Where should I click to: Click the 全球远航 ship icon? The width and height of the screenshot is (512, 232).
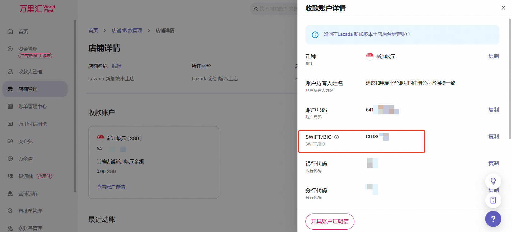(10, 193)
